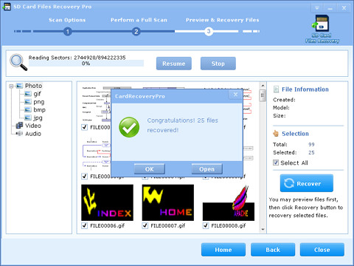
Task: Uncheck the FILE00007.gif checkbox
Action: click(x=145, y=225)
